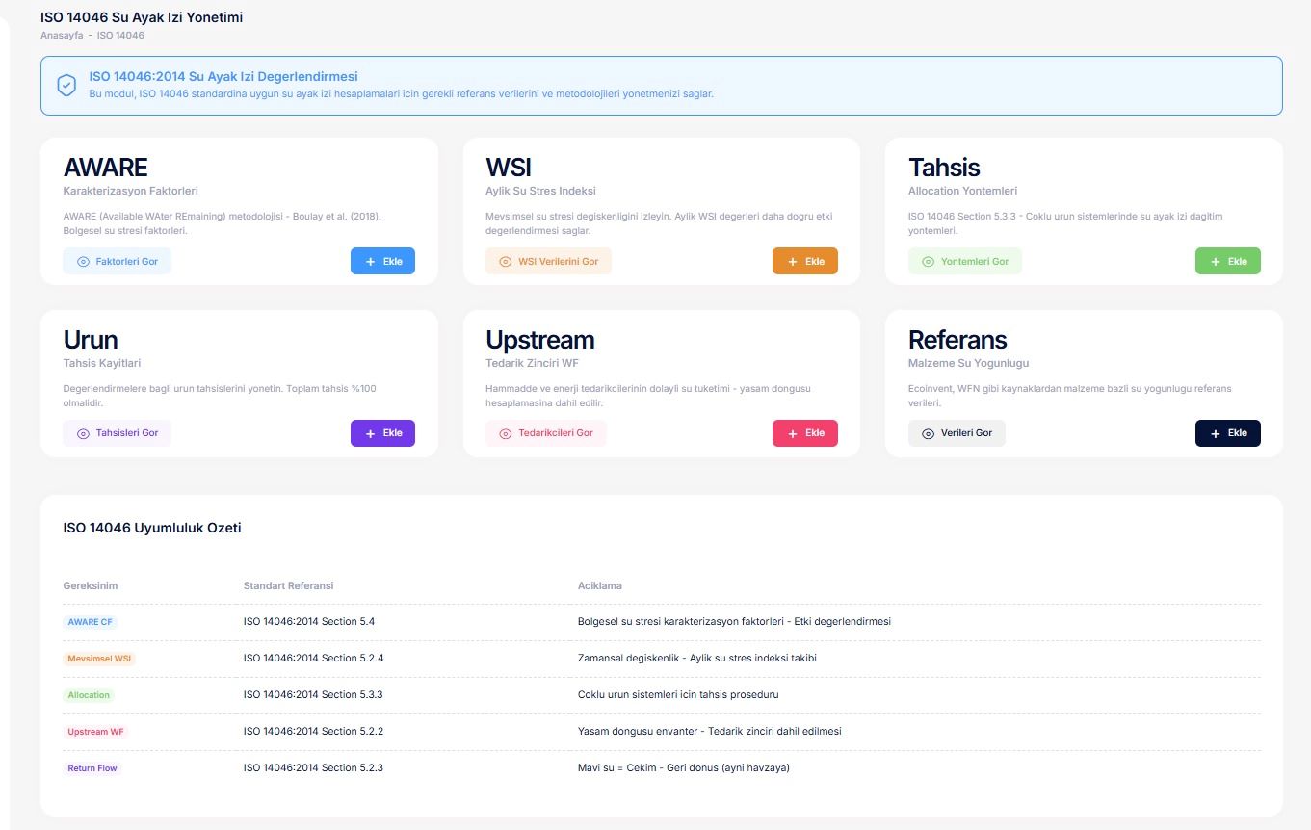Viewport: 1311px width, 830px height.
Task: Click the eye icon on Yontemleri Gor
Action: 929,260
